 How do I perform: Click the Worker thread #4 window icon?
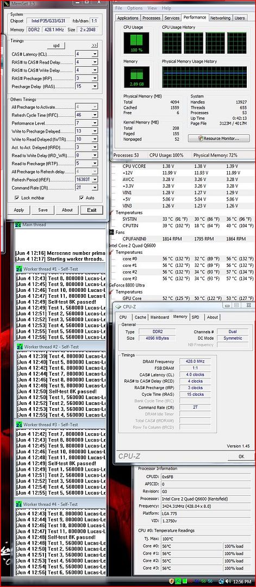pos(18,504)
